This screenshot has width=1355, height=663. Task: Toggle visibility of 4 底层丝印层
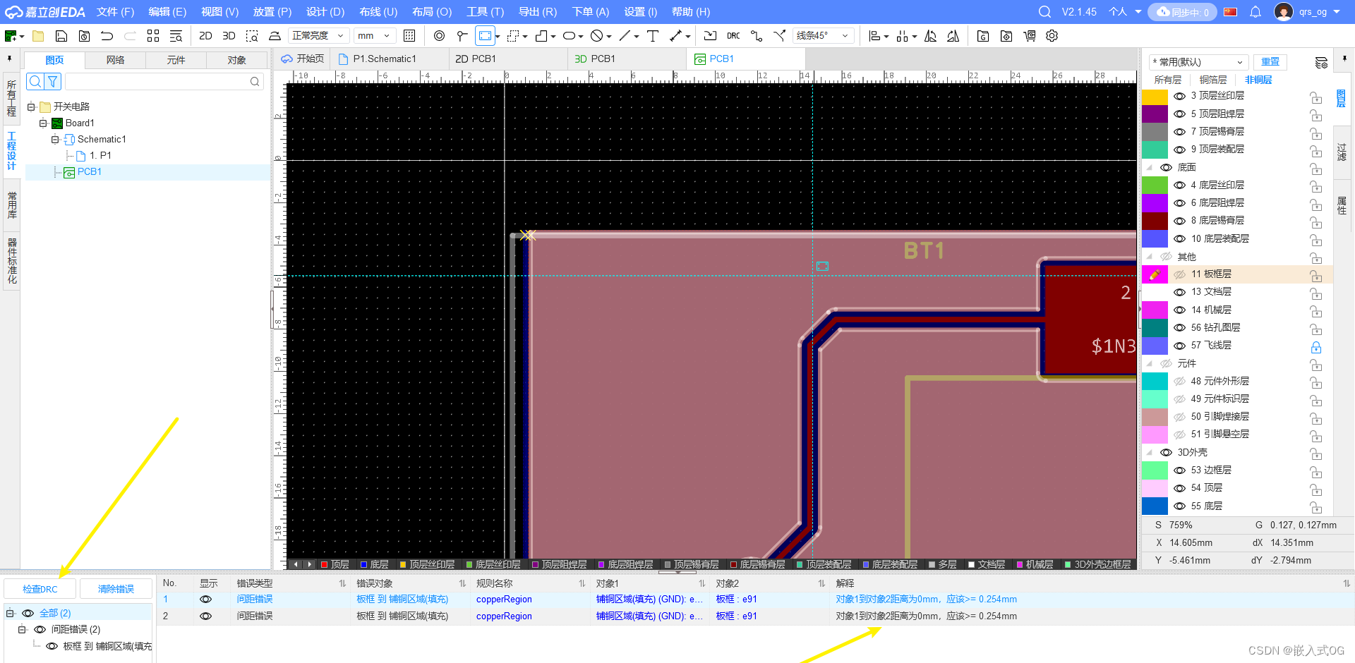click(x=1179, y=185)
